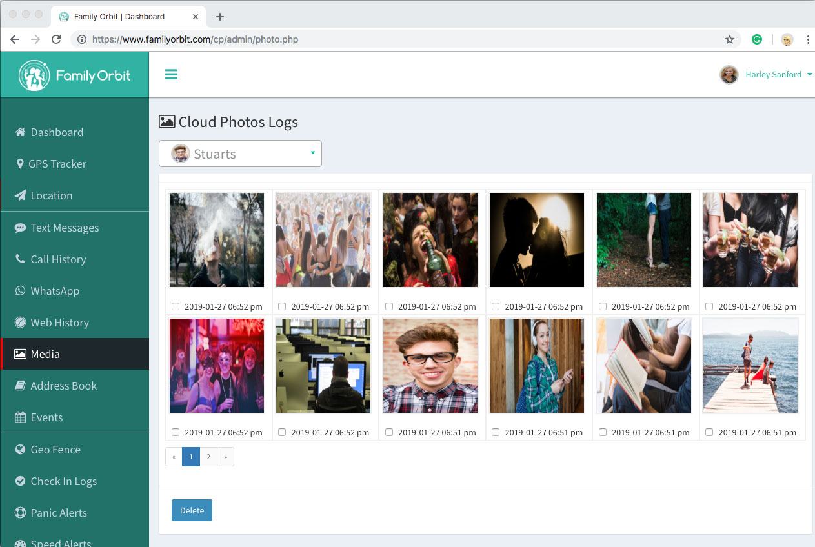This screenshot has width=815, height=547.
Task: Open Address Book in the sidebar
Action: pos(75,386)
